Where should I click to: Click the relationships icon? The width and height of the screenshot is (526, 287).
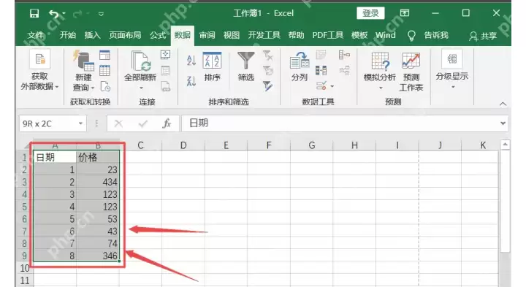[x=344, y=70]
